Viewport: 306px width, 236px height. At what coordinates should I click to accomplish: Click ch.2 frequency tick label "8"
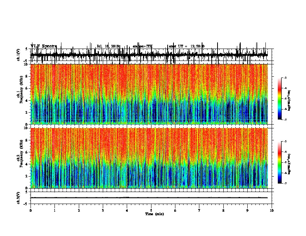tap(27, 140)
